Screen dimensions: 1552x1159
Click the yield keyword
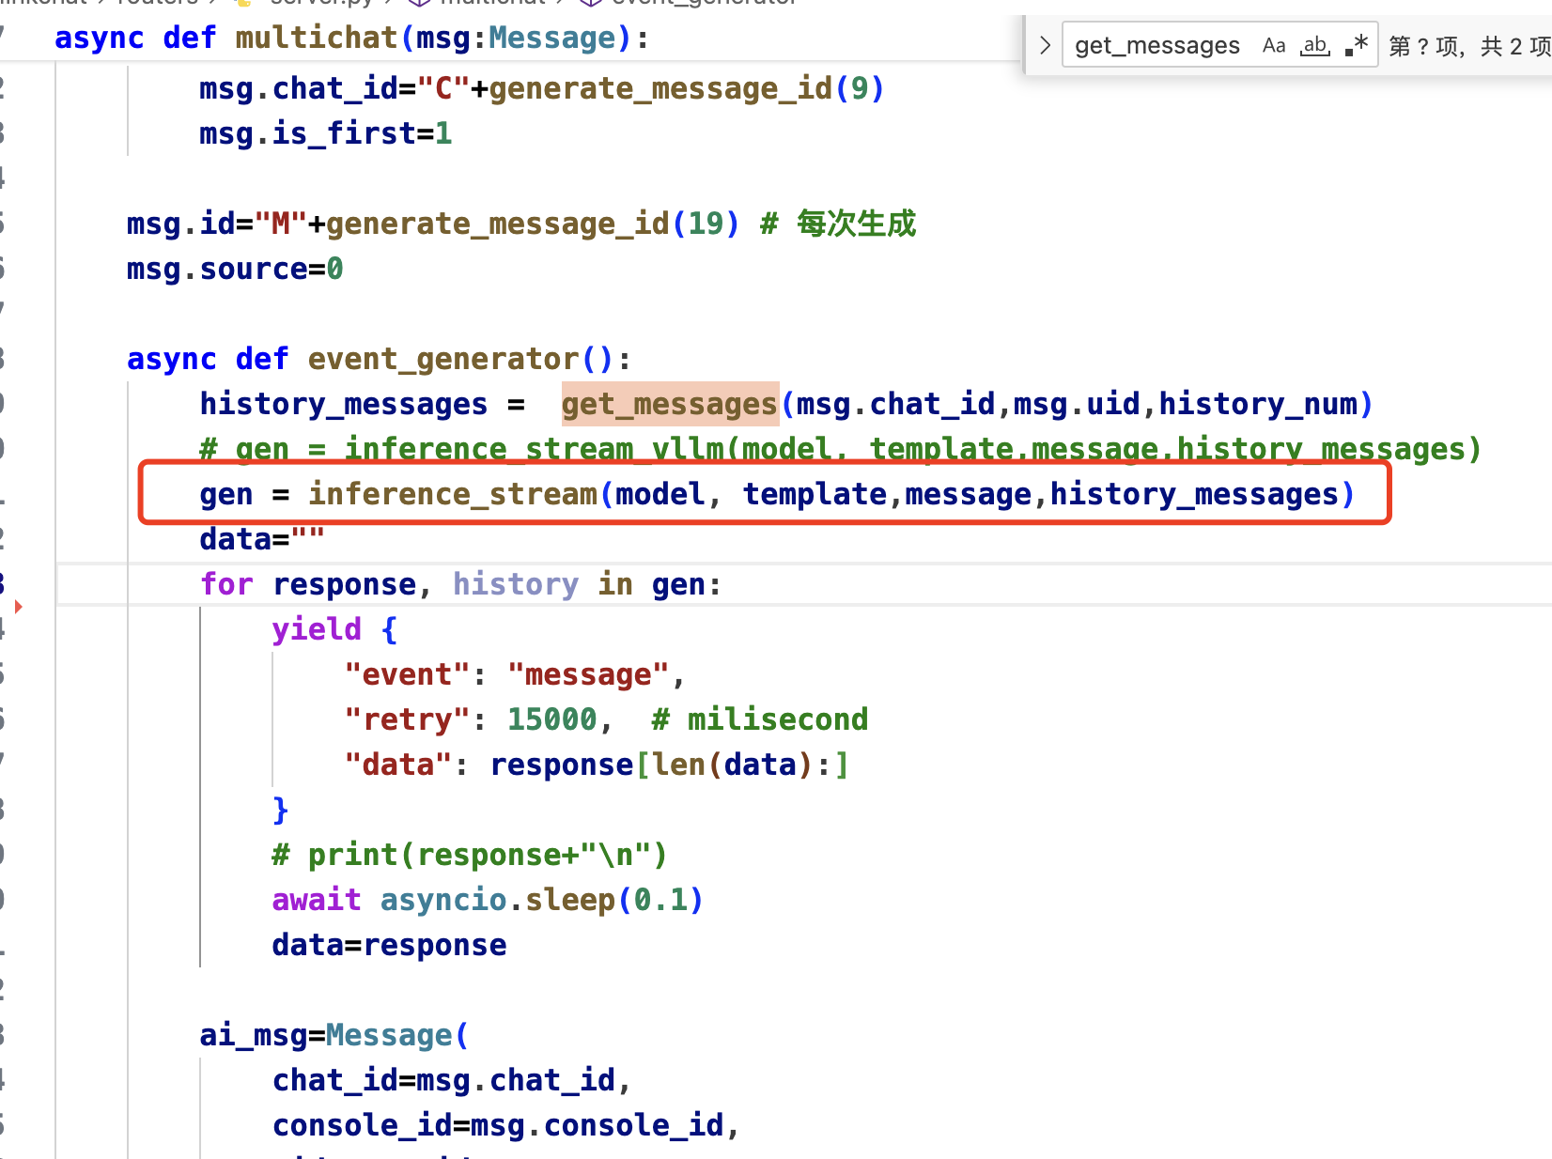(317, 629)
